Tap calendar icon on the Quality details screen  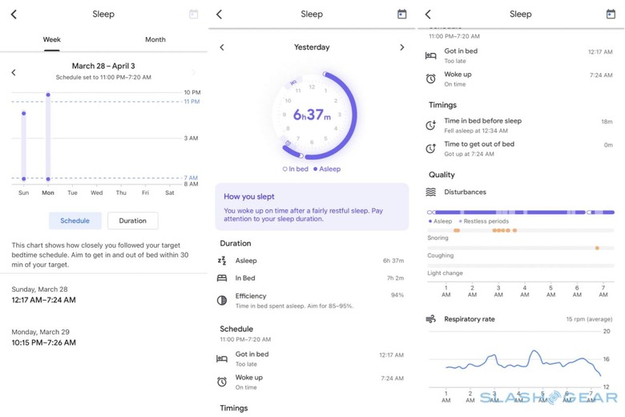coord(611,14)
